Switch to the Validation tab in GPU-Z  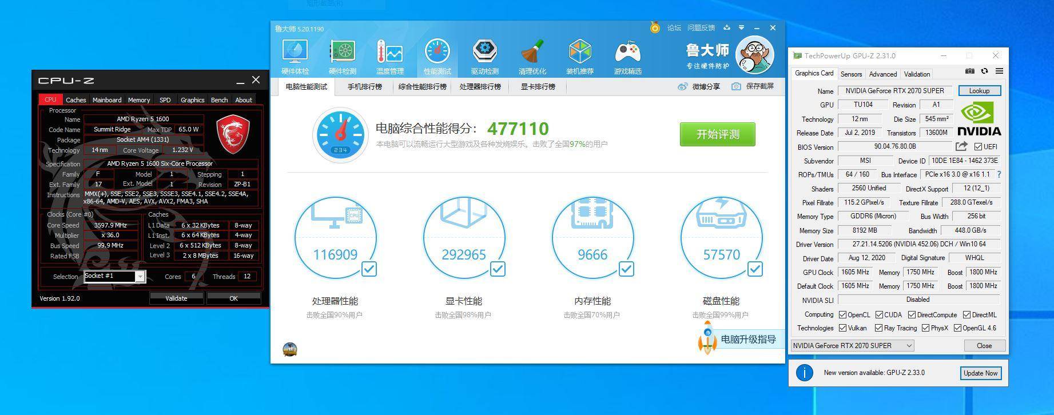click(x=917, y=74)
